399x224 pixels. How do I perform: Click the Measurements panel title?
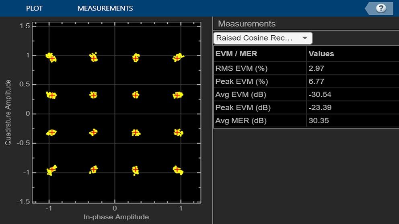point(247,24)
